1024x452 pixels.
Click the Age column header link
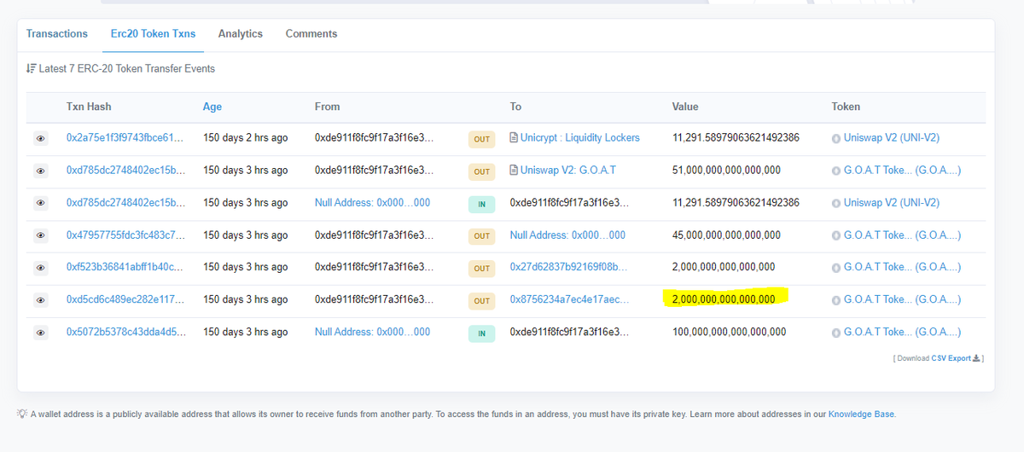click(212, 107)
